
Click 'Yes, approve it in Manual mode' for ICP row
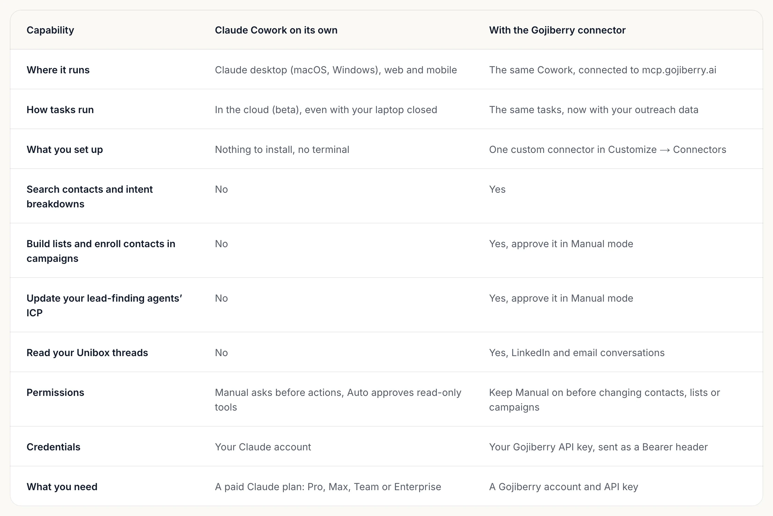pos(561,298)
